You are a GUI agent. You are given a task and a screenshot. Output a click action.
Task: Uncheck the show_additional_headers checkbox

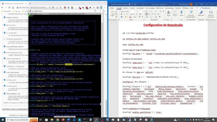[4, 46]
